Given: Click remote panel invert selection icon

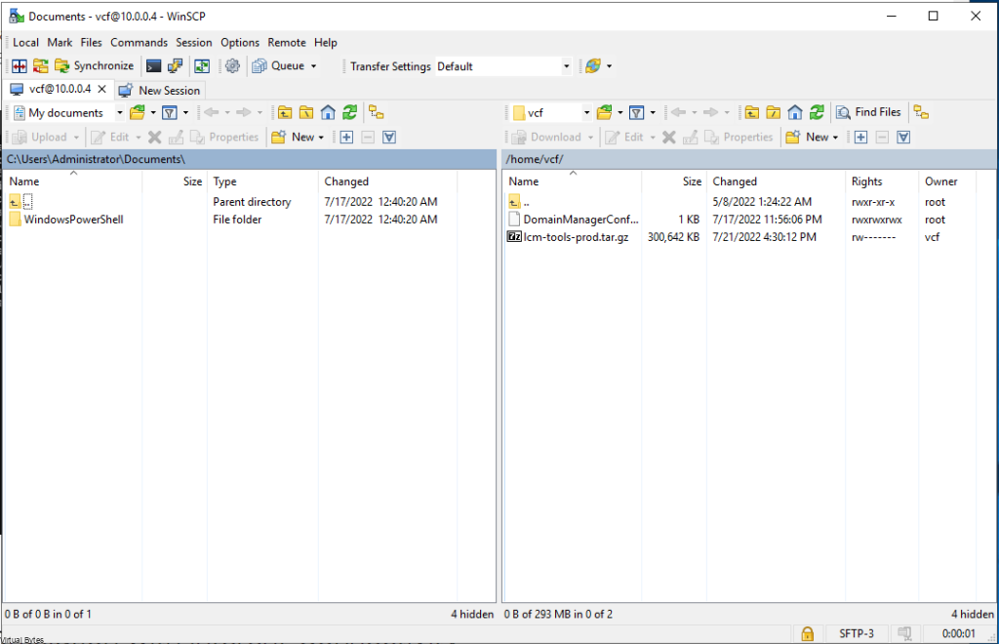Looking at the screenshot, I should pos(903,137).
